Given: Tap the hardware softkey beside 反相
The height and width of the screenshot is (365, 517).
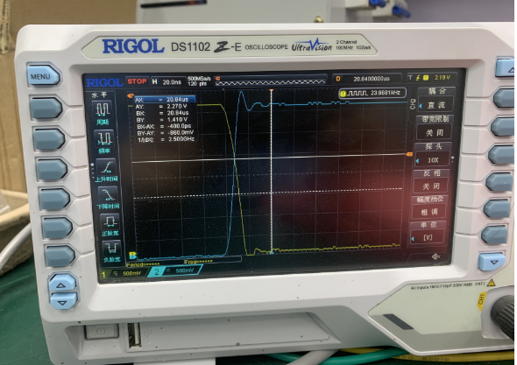Looking at the screenshot, I should tap(499, 182).
